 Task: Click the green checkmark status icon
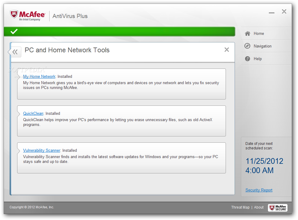14,32
